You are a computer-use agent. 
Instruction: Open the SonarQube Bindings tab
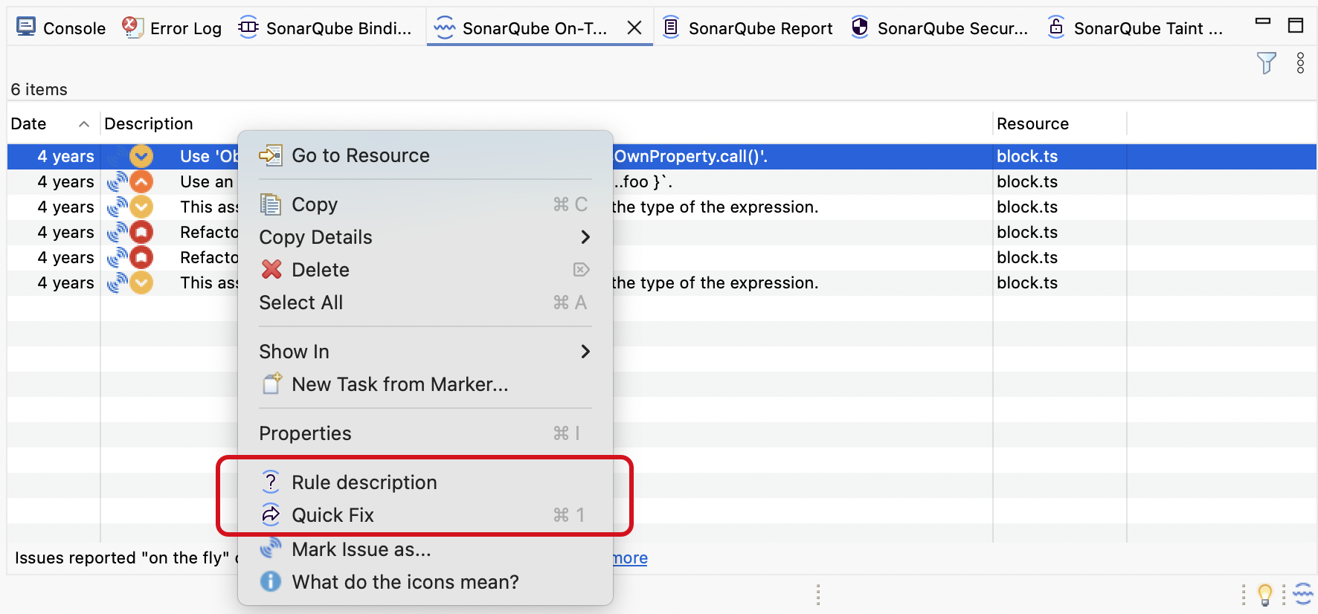click(x=325, y=28)
